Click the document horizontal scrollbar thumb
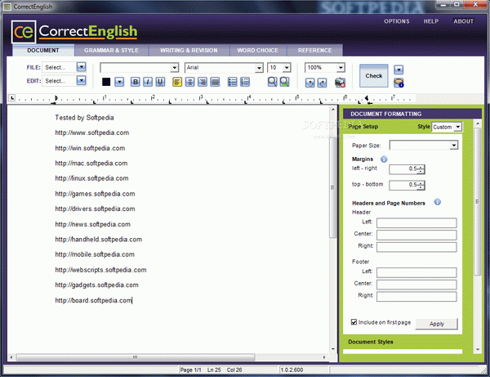The height and width of the screenshot is (377, 490). click(136, 357)
